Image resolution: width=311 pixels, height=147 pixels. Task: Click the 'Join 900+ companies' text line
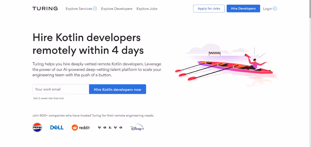click(93, 116)
